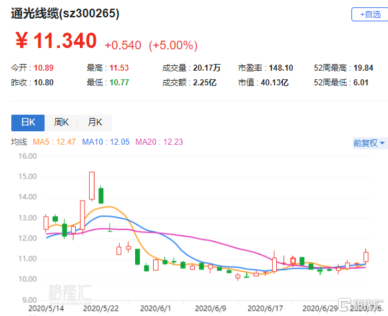Click the 2020/6/17 date axis label
This screenshot has height=316, width=388.
click(265, 309)
